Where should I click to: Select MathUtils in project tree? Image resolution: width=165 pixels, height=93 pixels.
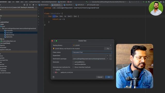9,37
